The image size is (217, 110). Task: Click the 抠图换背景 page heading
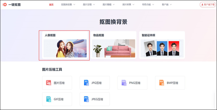113,22
